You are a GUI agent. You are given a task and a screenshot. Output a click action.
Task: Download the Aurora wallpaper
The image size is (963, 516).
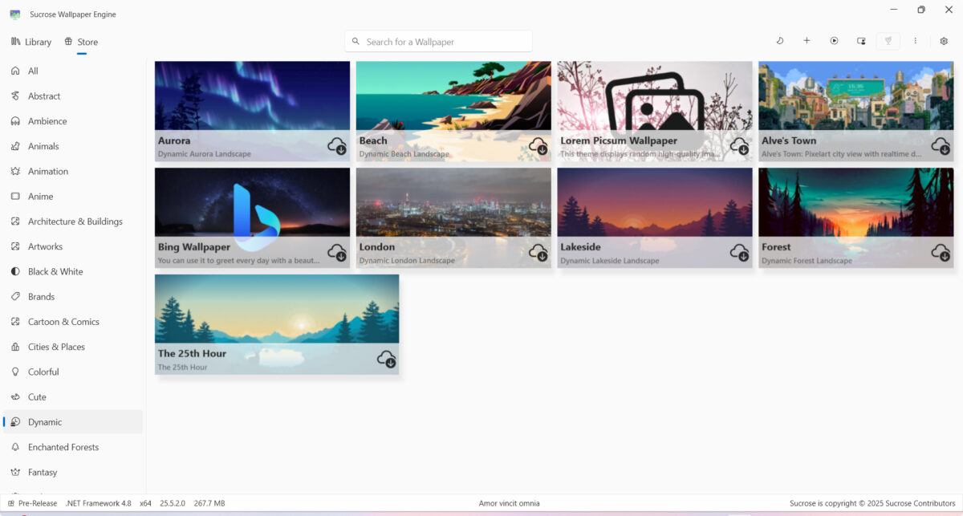pyautogui.click(x=338, y=148)
